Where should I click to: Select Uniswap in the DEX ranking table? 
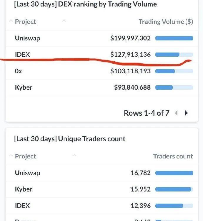pos(27,38)
